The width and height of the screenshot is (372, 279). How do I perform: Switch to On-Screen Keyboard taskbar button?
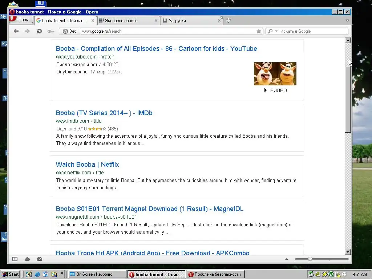point(97,274)
